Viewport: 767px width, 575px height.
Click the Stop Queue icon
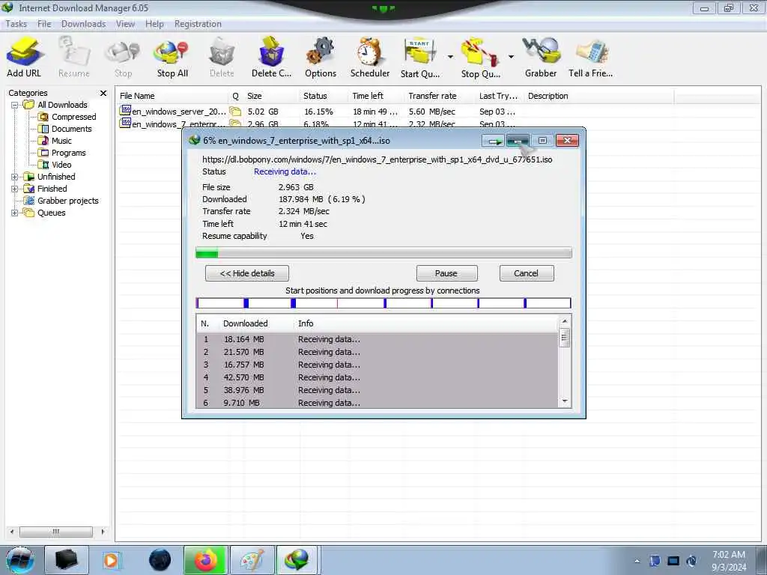click(x=480, y=57)
